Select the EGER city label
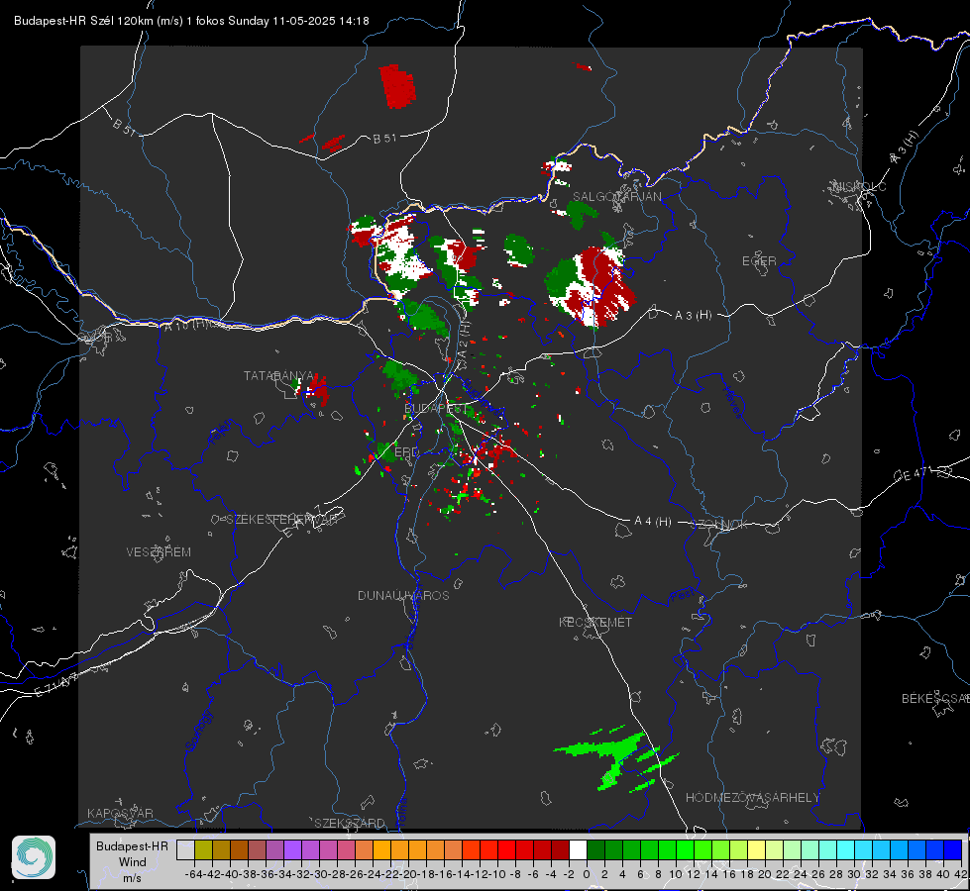 [759, 261]
